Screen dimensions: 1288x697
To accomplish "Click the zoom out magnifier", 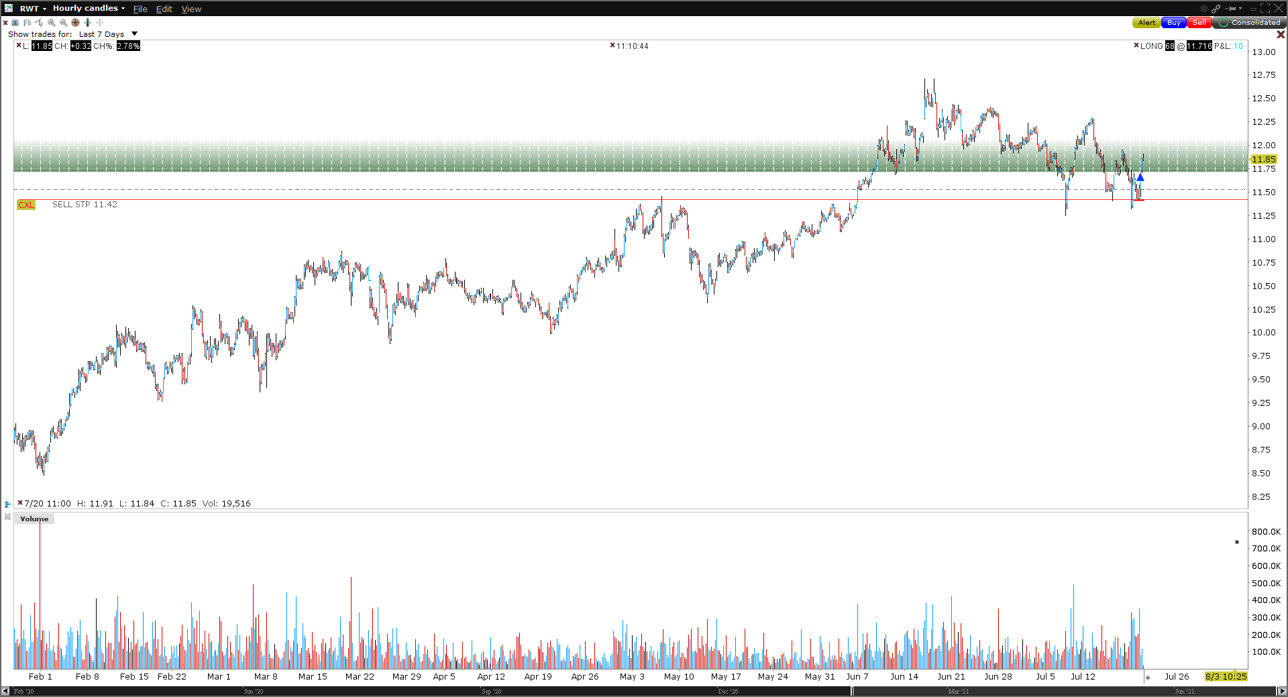I will coord(63,23).
